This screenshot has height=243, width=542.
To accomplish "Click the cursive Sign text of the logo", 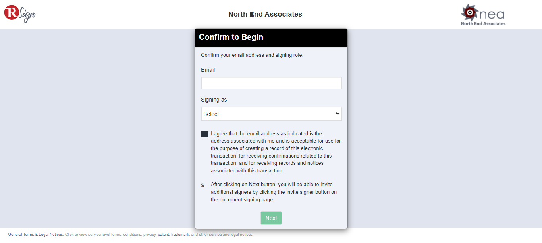I will coord(27,15).
